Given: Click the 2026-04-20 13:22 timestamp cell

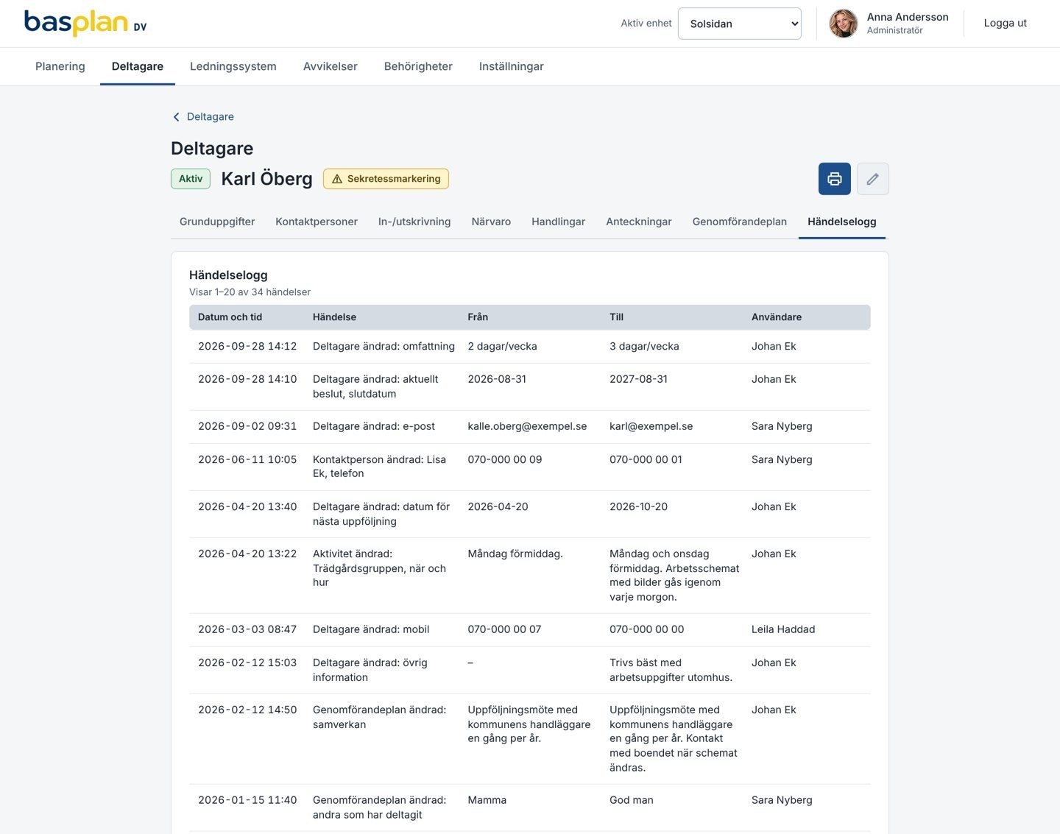Looking at the screenshot, I should 247,554.
